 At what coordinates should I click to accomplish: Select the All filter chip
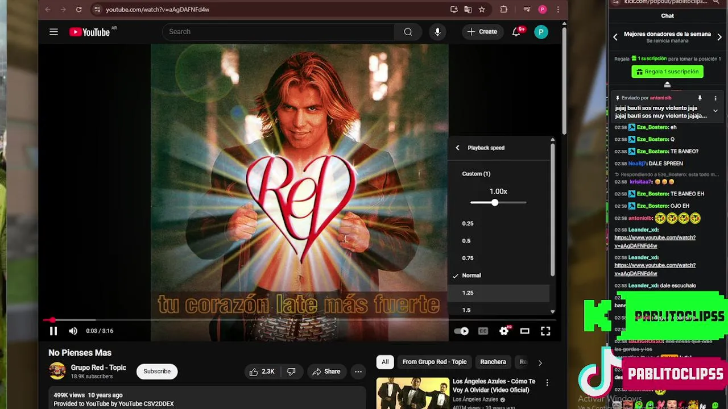[x=385, y=362]
